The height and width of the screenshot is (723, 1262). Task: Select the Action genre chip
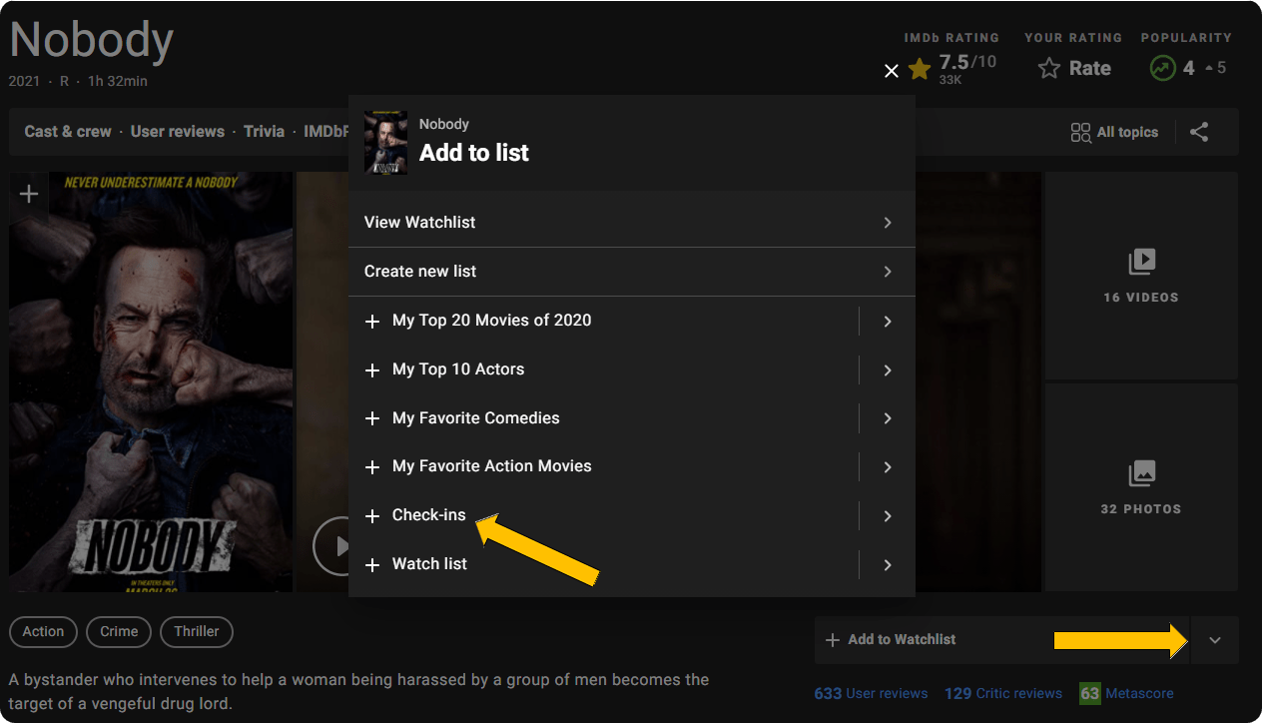click(43, 631)
